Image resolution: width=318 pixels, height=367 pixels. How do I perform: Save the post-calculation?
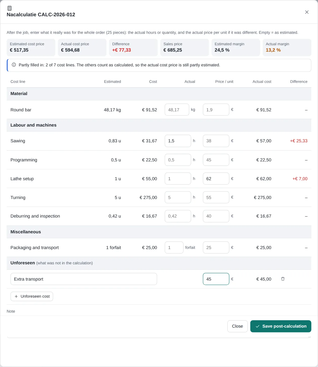click(281, 326)
